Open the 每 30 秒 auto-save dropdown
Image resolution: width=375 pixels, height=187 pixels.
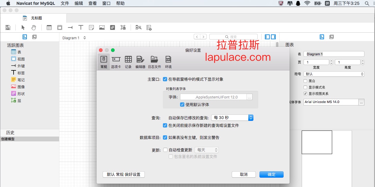coord(232,118)
